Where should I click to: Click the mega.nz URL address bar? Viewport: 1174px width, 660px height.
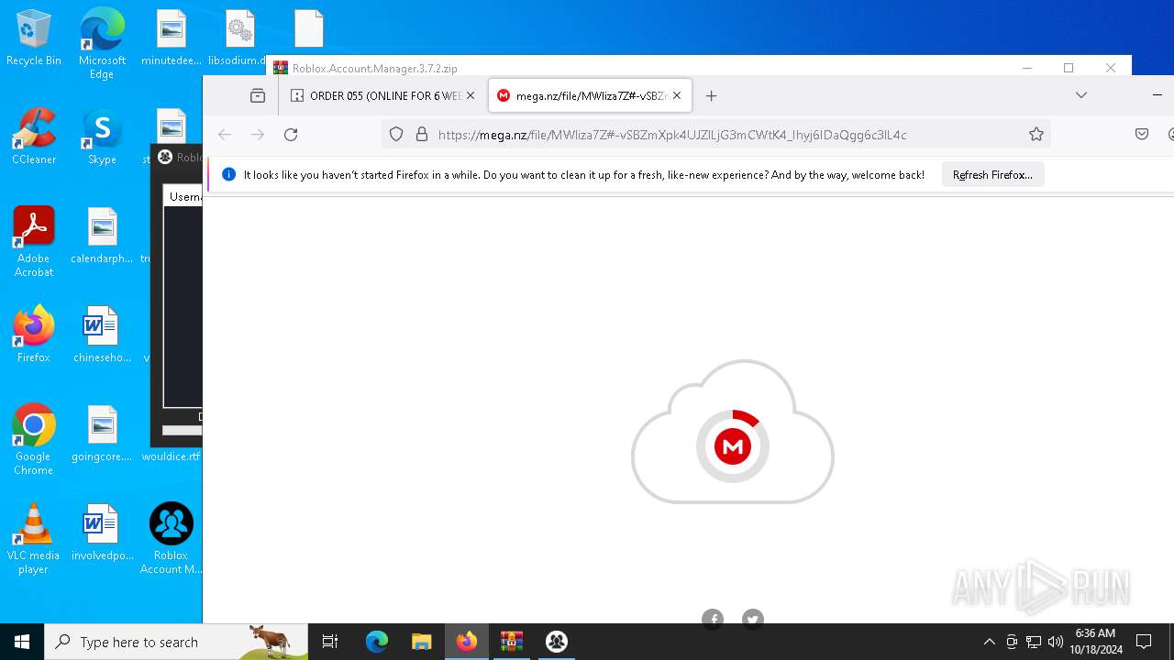(x=715, y=135)
